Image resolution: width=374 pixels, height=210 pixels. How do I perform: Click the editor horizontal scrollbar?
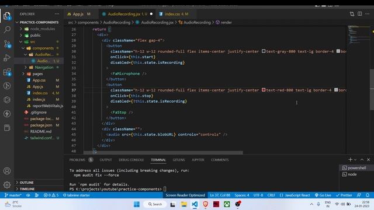[164, 152]
